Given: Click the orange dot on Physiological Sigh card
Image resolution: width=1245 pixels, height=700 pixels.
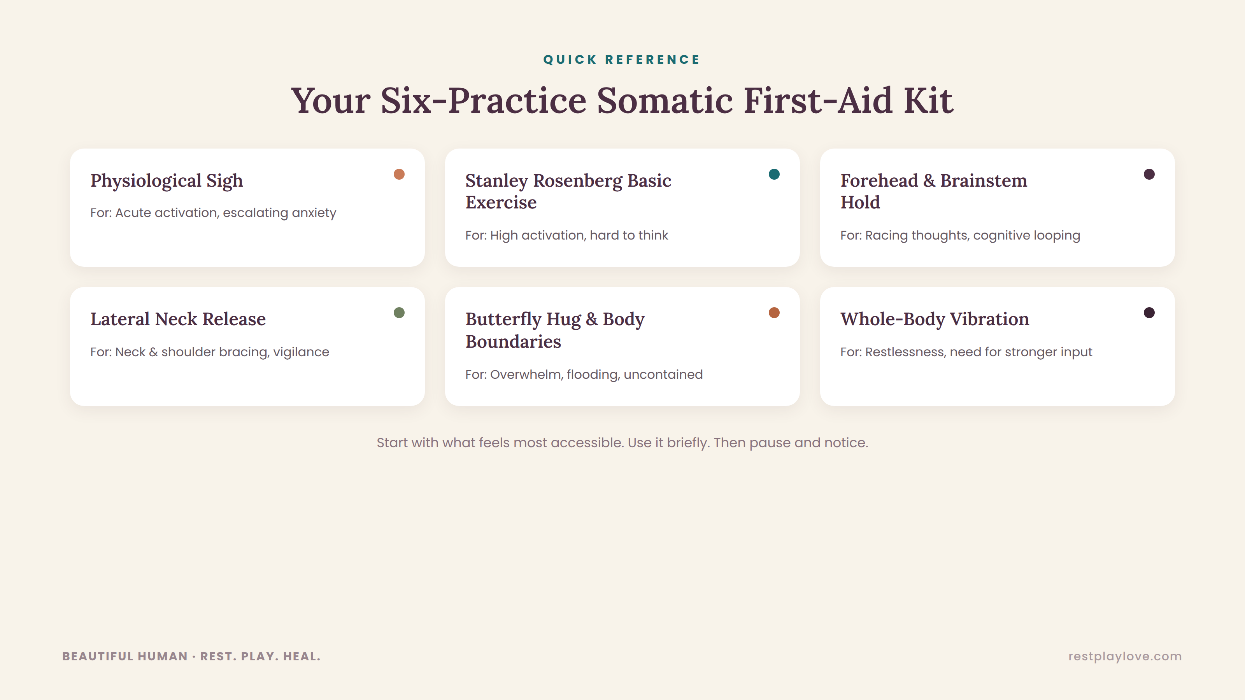Looking at the screenshot, I should pos(399,174).
